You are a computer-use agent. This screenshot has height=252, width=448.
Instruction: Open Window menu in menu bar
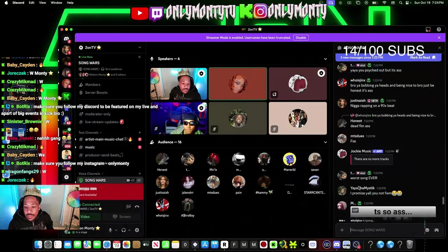(x=56, y=3)
